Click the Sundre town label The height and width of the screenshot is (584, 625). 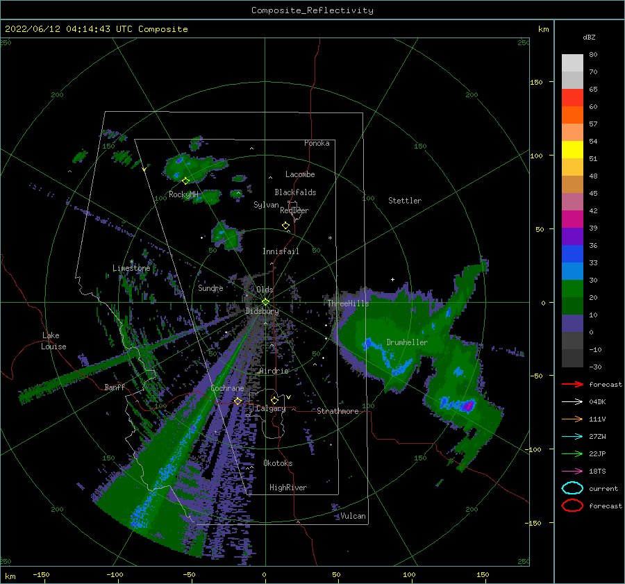pyautogui.click(x=210, y=287)
